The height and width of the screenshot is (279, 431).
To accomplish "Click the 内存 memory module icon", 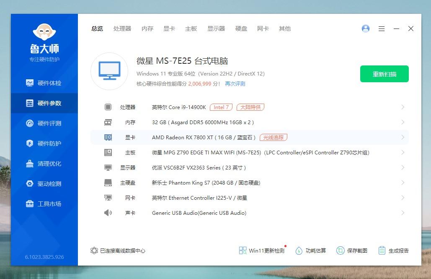I will [x=108, y=122].
